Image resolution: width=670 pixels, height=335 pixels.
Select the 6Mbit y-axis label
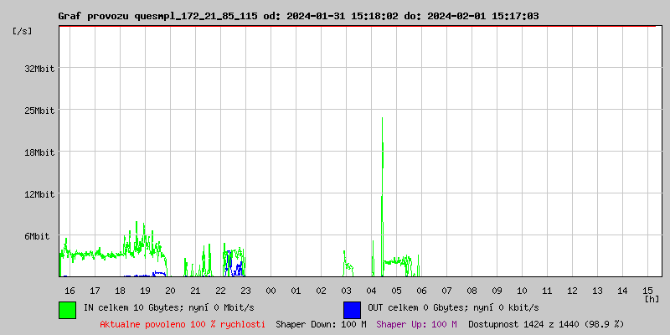[x=42, y=236]
